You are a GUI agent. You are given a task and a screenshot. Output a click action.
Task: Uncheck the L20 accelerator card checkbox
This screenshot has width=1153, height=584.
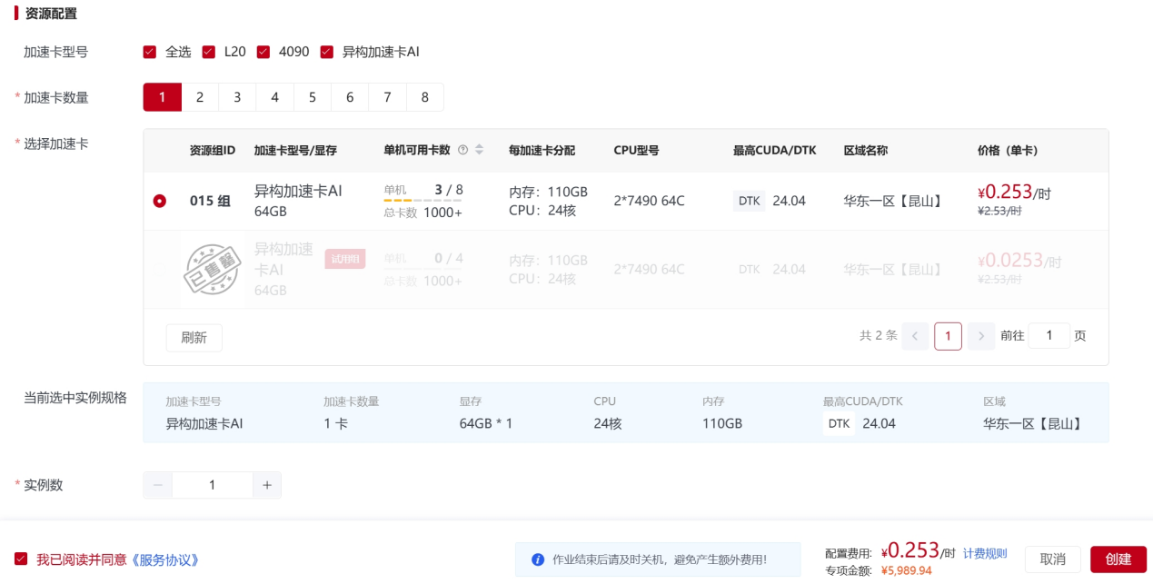pos(209,52)
